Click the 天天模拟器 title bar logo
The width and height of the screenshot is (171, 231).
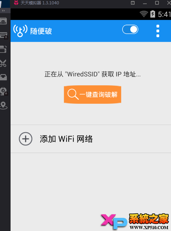pyautogui.click(x=16, y=3)
